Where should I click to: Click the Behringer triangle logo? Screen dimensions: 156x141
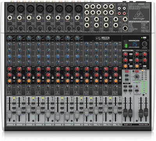coord(139,14)
